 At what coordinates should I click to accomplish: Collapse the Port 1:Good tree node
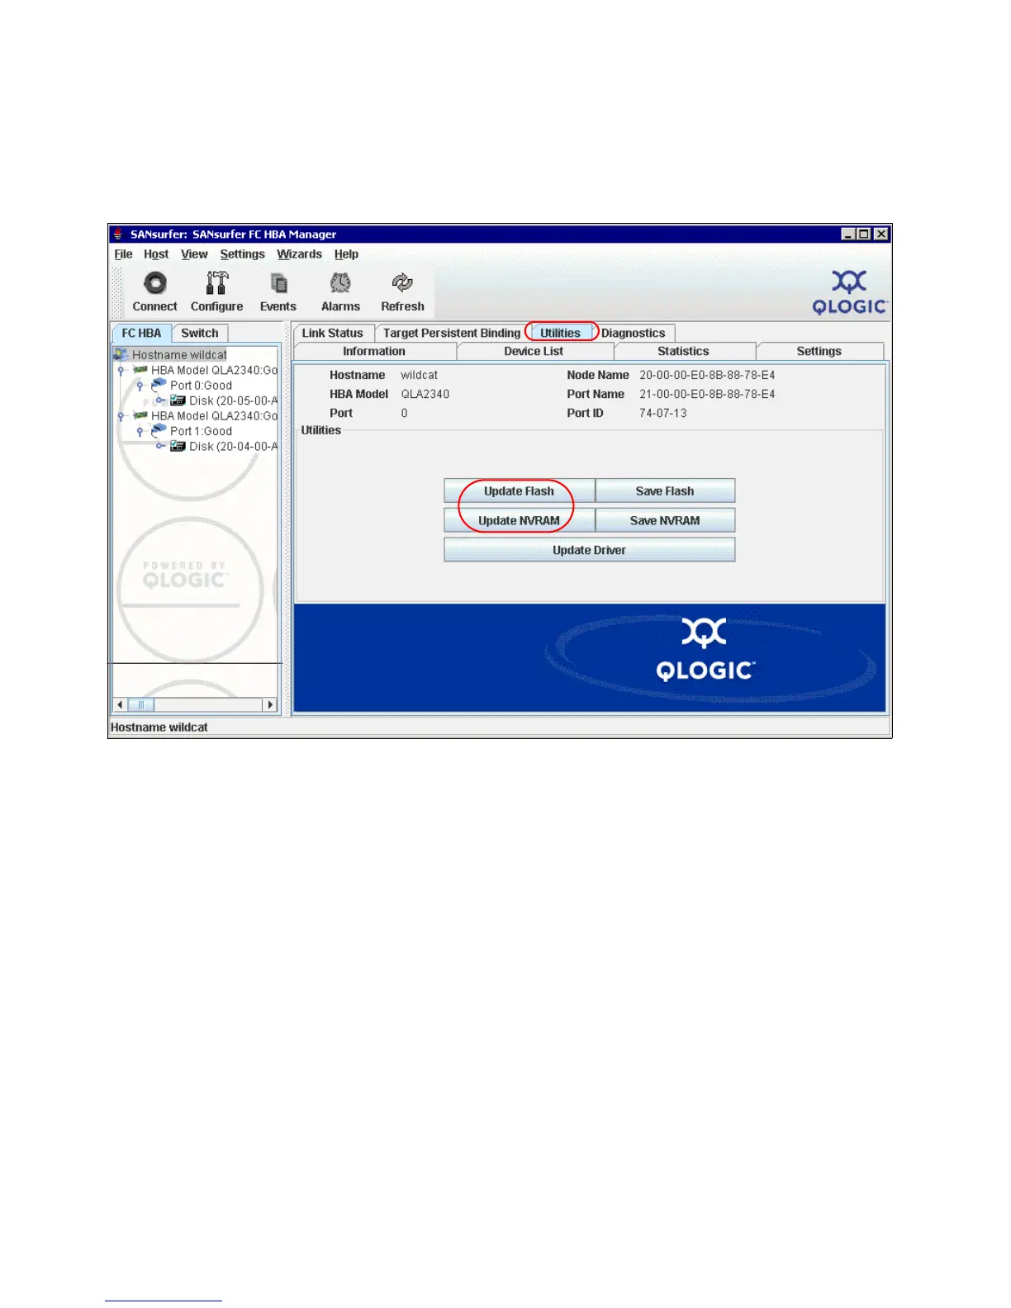pyautogui.click(x=140, y=431)
